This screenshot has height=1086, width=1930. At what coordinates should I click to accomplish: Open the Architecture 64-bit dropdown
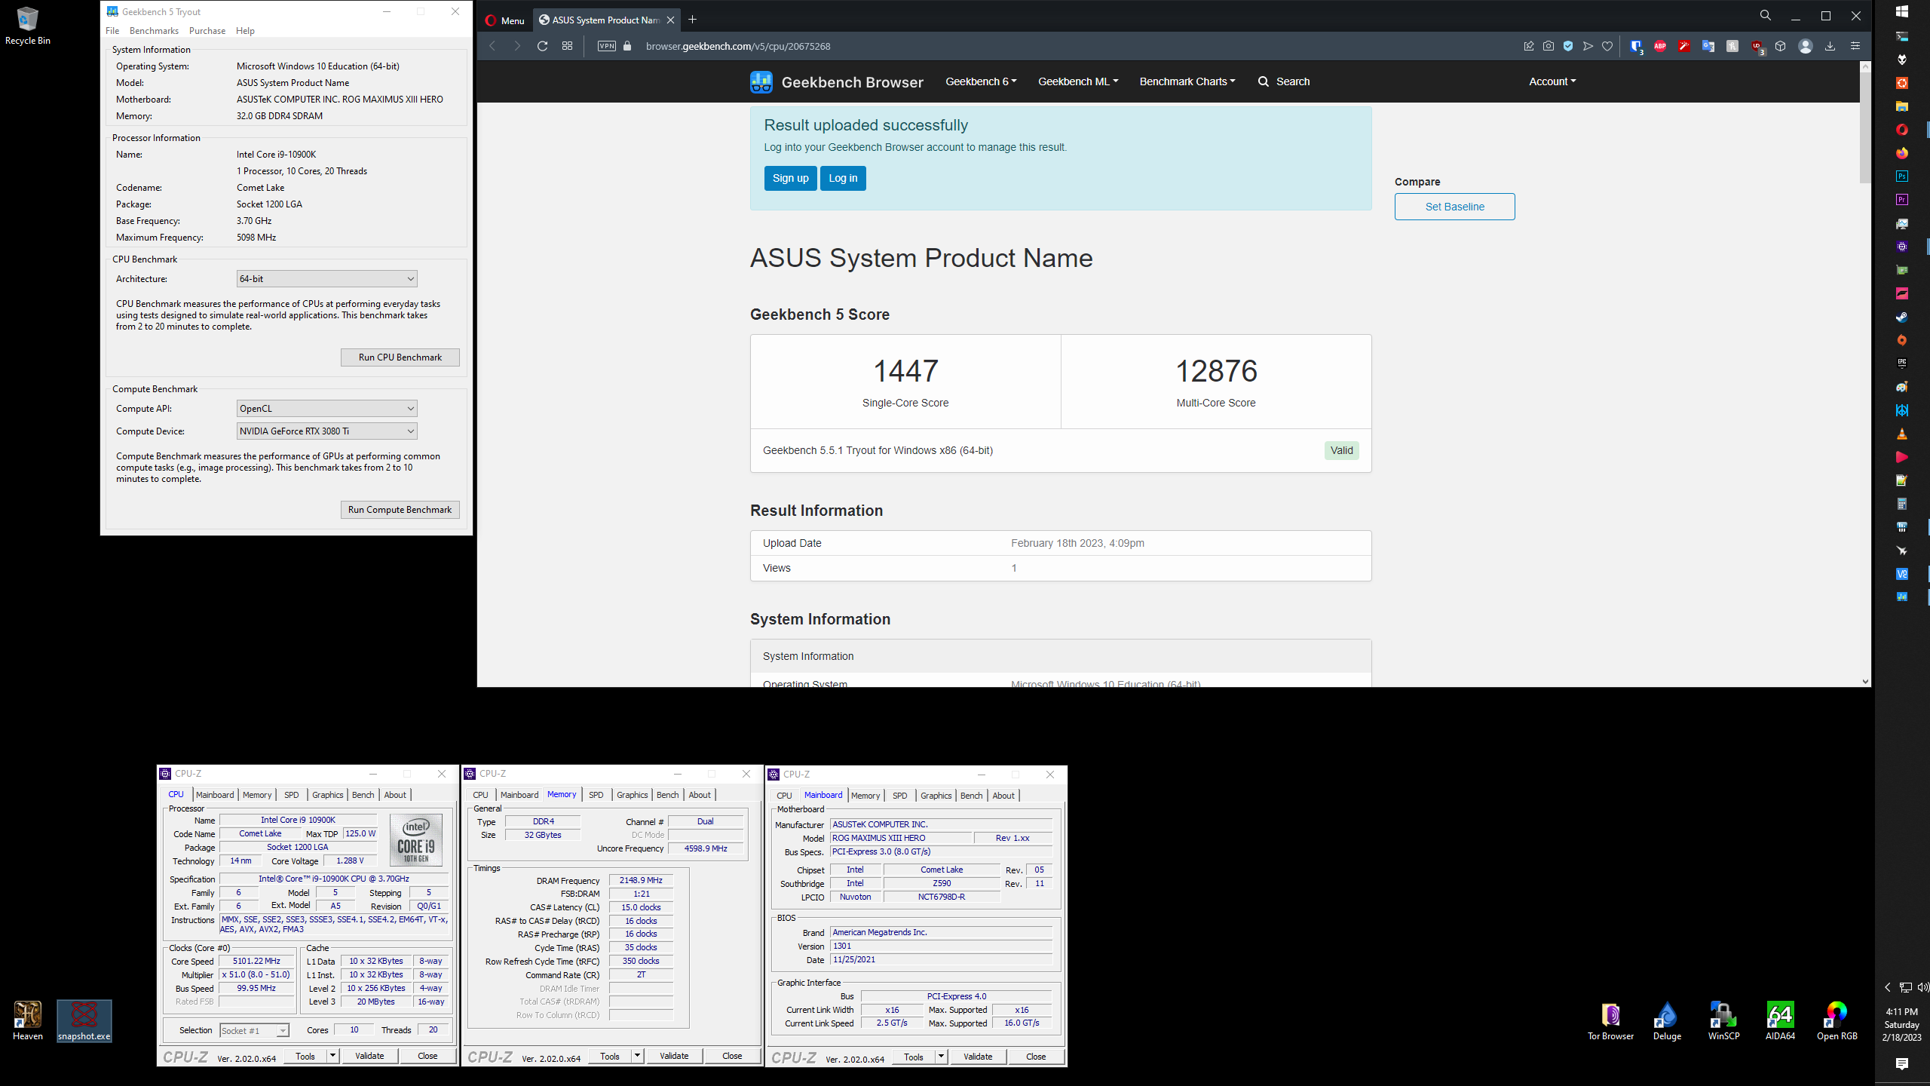[326, 279]
